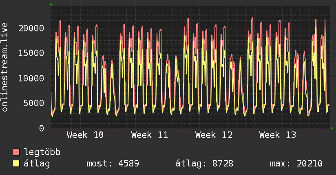336x175 pixels.
Task: Click the green arrow atop the y-axis
Action: click(51, 4)
